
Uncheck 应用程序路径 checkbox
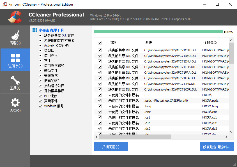click(x=40, y=66)
